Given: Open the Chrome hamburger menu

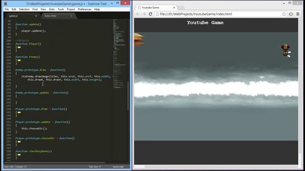Looking at the screenshot, I should pyautogui.click(x=298, y=14).
